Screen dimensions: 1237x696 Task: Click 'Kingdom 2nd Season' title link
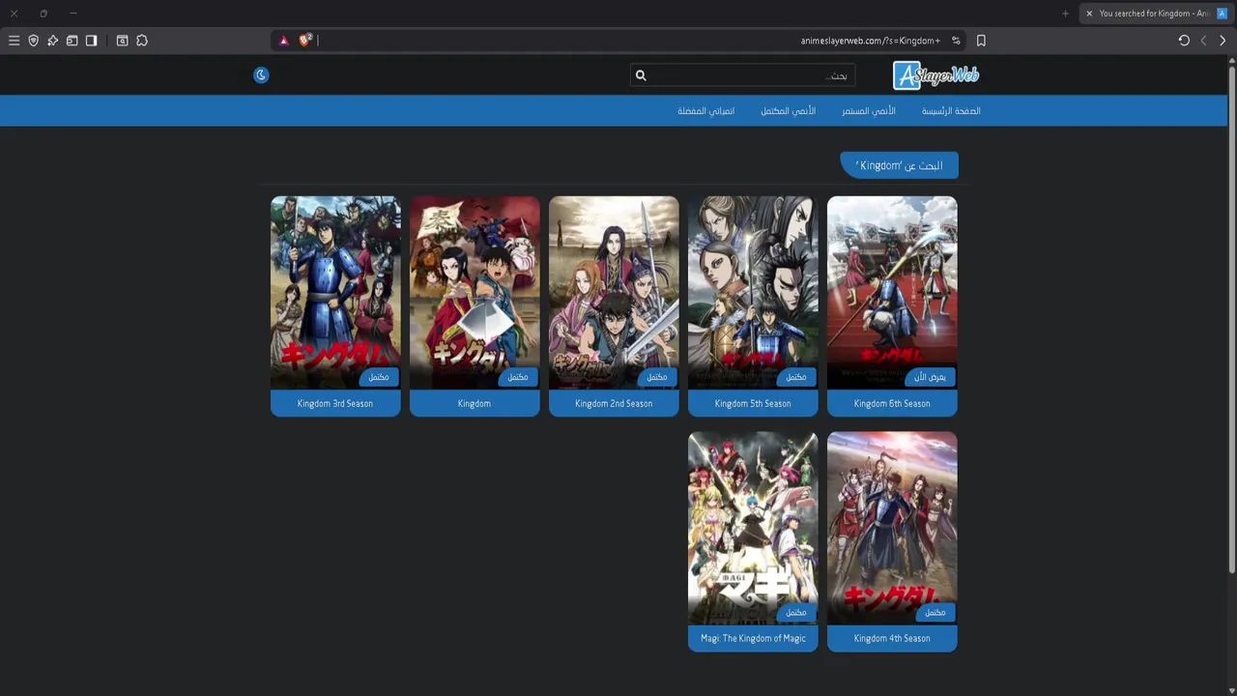point(614,404)
